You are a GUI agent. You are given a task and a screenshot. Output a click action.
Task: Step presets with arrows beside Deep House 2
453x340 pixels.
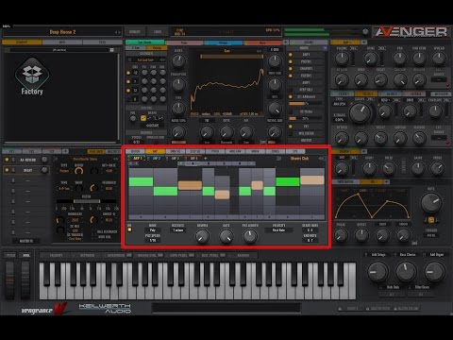click(117, 32)
